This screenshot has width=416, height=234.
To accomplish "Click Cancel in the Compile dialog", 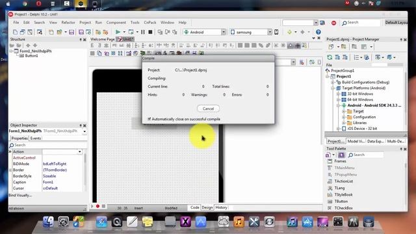I will pyautogui.click(x=208, y=109).
